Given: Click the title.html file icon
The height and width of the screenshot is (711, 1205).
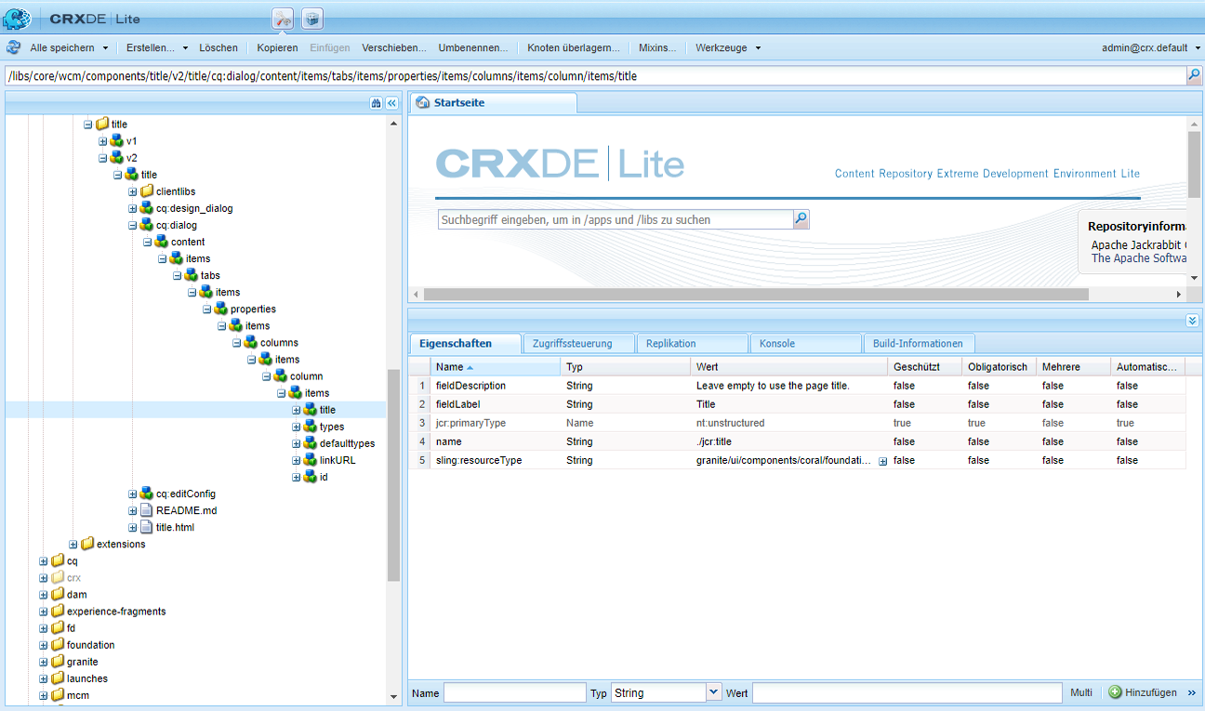Looking at the screenshot, I should click(147, 527).
